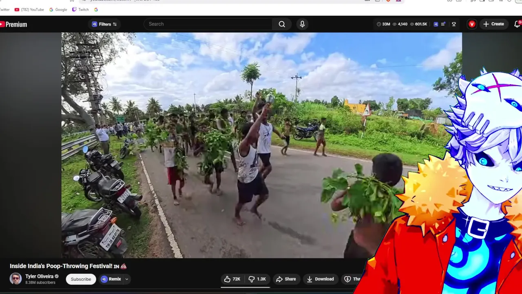Click the vidIQ Remix button

[111, 279]
